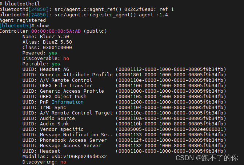The width and height of the screenshot is (244, 165).
Task: Select the 'Modalias: usb:v1D6Bp0246d0532' line
Action: pos(65,156)
